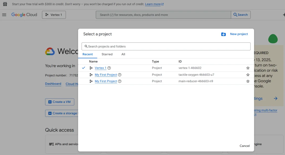The width and height of the screenshot is (285, 155).
Task: Click the New project folder icon
Action: click(x=224, y=34)
